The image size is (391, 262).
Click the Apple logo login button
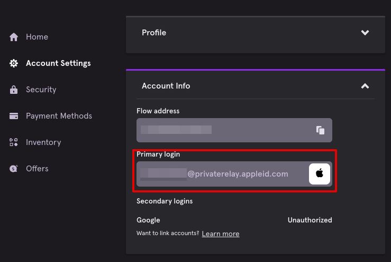tap(320, 174)
